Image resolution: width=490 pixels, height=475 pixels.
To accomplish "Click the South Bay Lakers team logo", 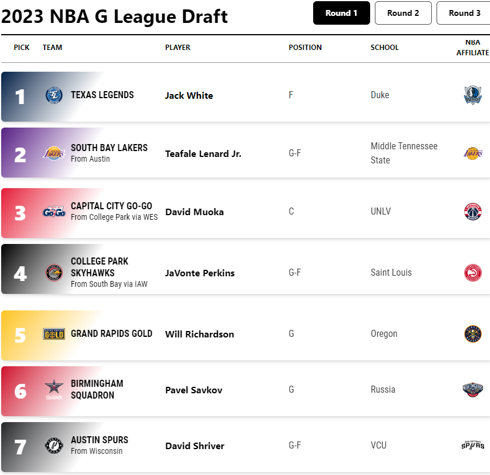I will point(53,153).
